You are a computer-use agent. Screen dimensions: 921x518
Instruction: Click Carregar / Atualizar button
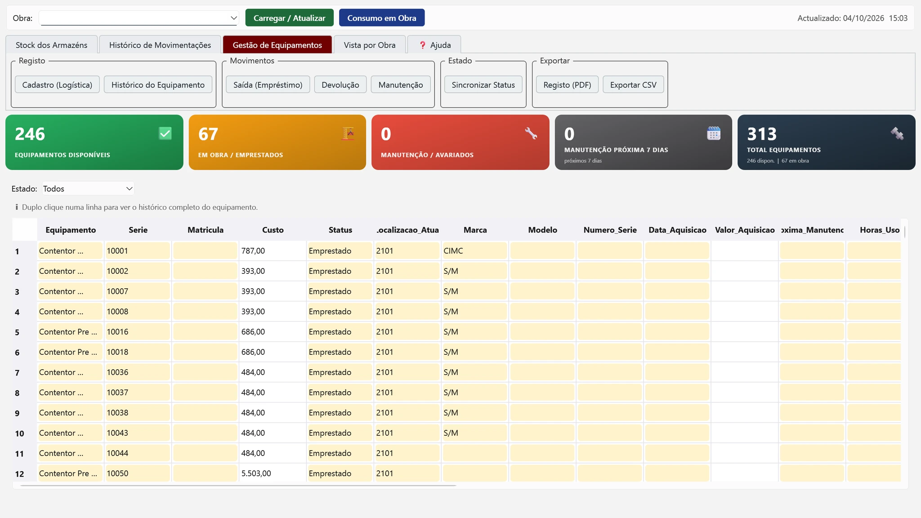(290, 18)
